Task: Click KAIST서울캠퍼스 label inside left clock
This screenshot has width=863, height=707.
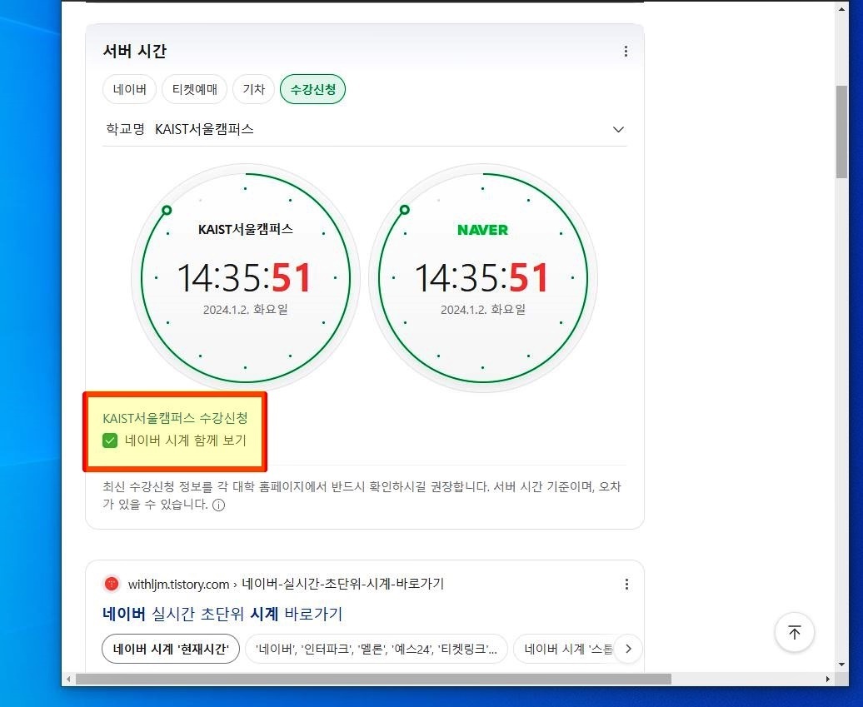Action: click(x=246, y=230)
